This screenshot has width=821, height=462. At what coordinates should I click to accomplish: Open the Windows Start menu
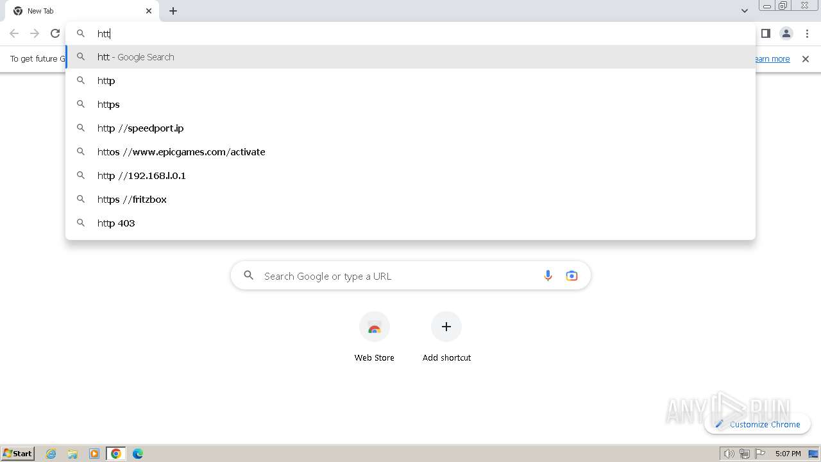[x=18, y=454]
